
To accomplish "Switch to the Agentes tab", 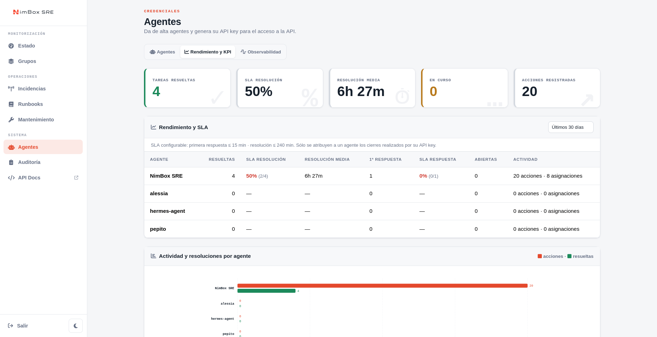I will tap(162, 52).
